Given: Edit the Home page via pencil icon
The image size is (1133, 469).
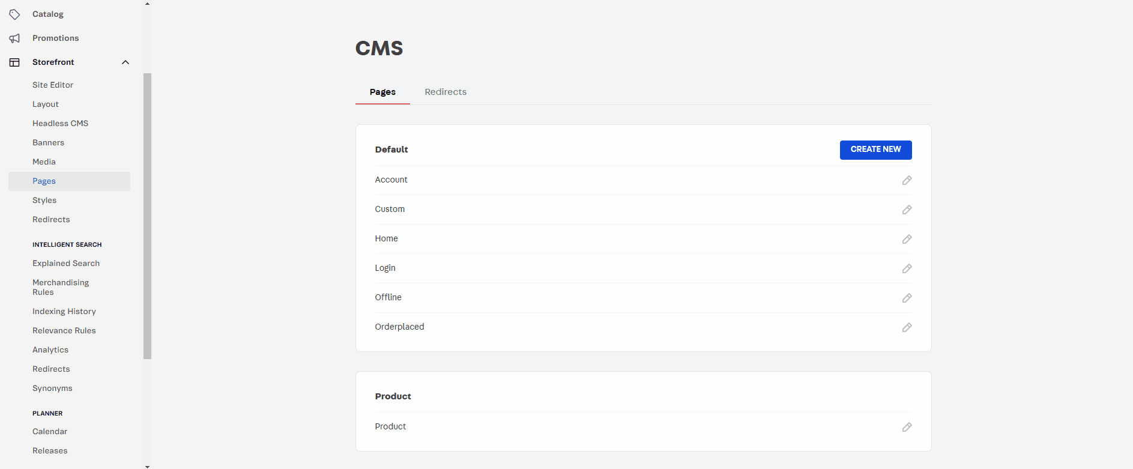Looking at the screenshot, I should (907, 239).
